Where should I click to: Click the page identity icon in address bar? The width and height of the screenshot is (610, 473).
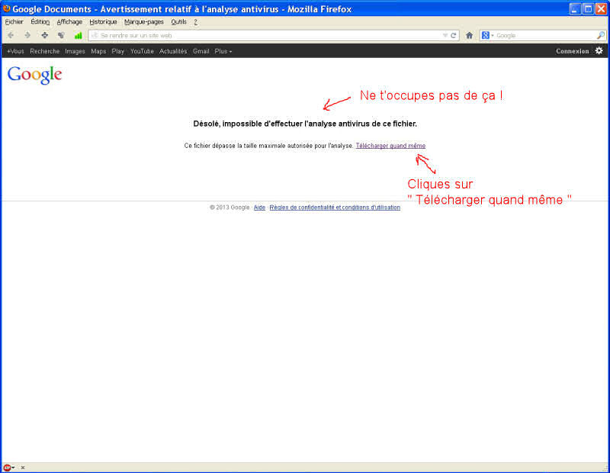(x=95, y=35)
